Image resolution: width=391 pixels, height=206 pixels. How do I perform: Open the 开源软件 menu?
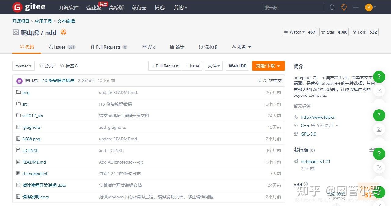point(69,8)
